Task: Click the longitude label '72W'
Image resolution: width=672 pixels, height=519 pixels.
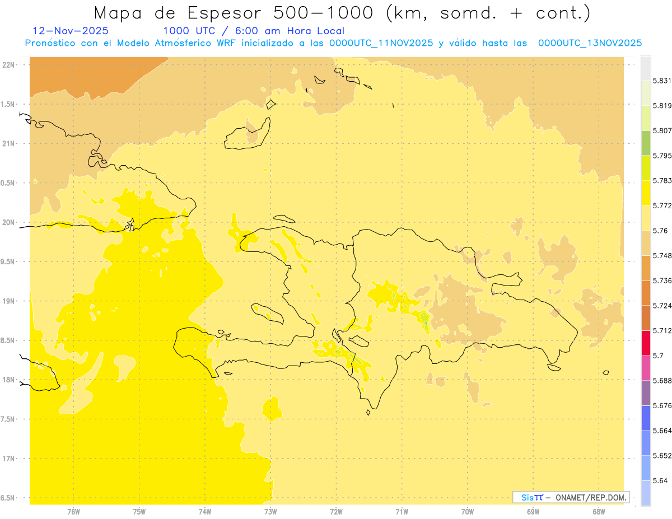Action: 336,512
